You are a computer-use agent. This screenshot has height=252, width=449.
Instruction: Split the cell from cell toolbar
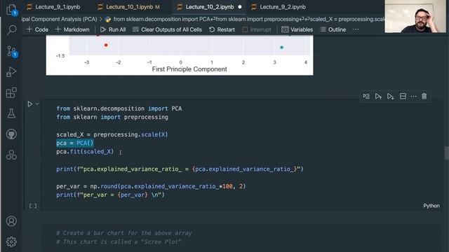(403, 97)
